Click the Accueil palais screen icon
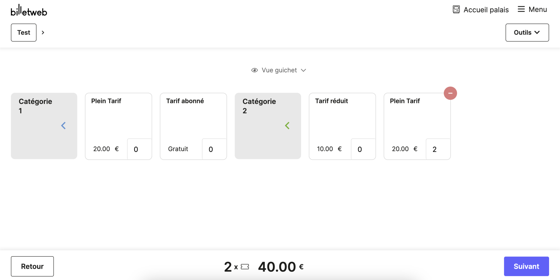This screenshot has width=560, height=280. pos(456,10)
